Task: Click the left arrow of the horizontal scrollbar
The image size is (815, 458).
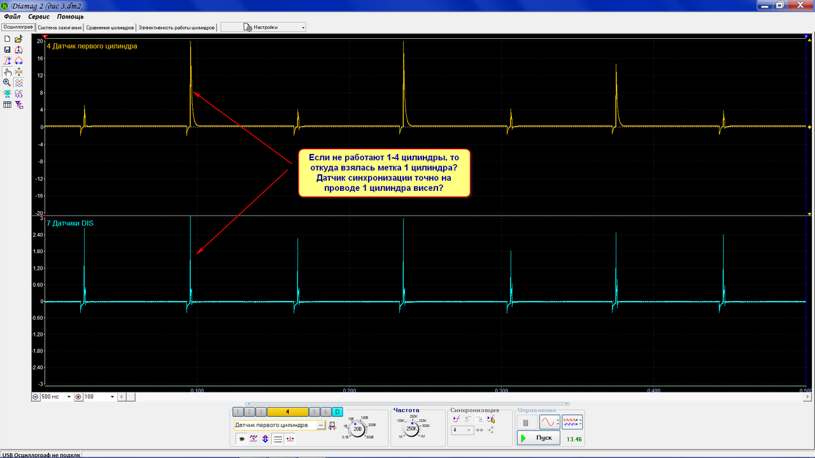Action: [x=122, y=396]
